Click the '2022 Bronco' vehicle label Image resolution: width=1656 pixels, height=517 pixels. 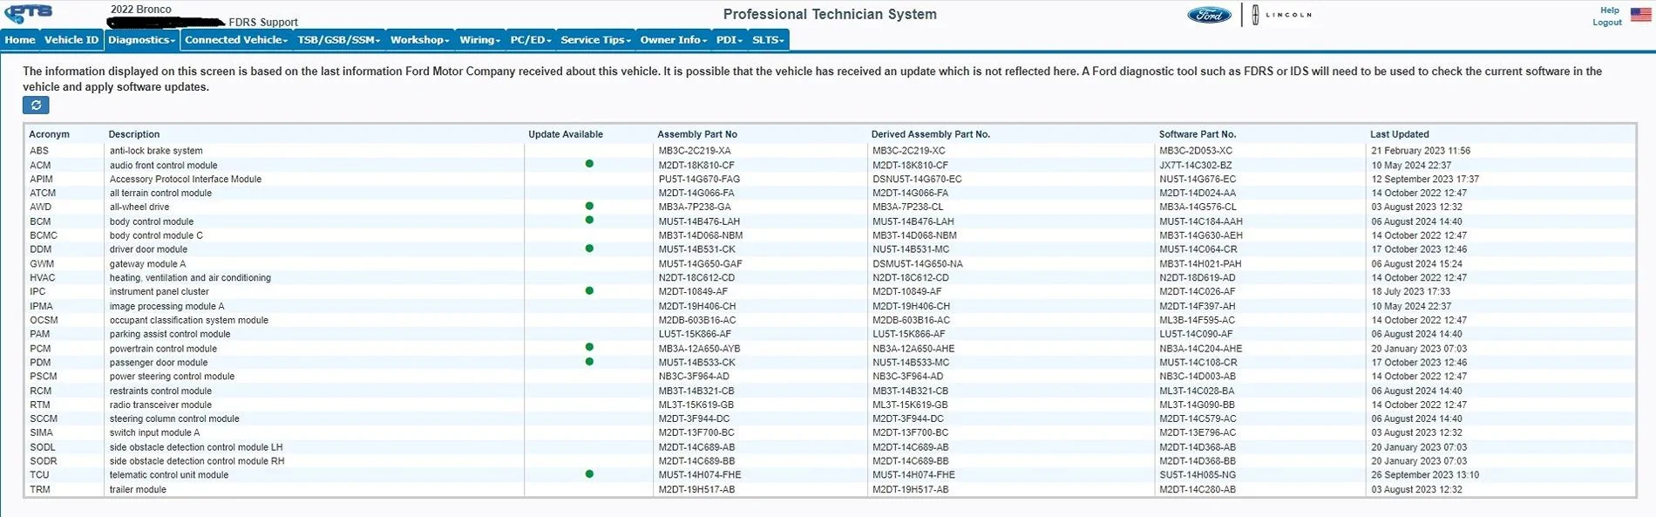pyautogui.click(x=141, y=10)
